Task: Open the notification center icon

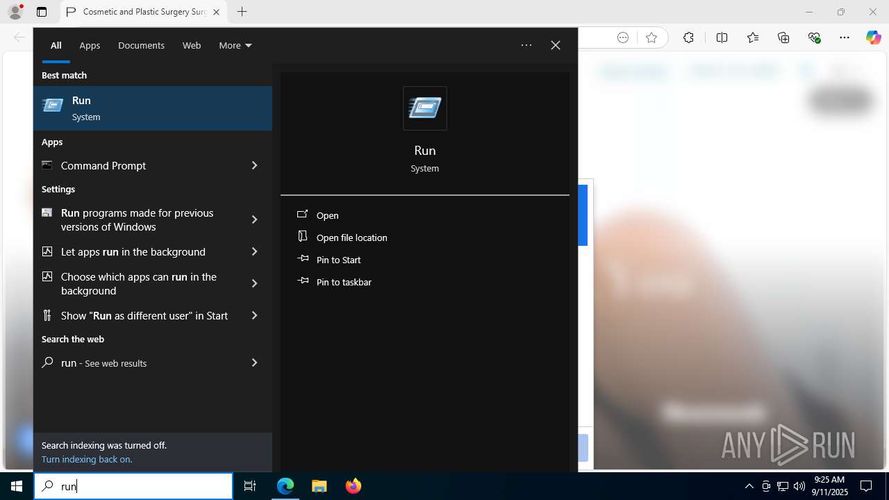Action: click(x=866, y=486)
